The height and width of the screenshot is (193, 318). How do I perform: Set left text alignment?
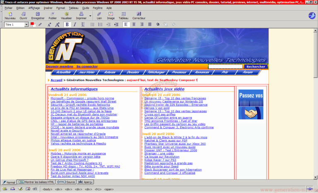[126, 24]
